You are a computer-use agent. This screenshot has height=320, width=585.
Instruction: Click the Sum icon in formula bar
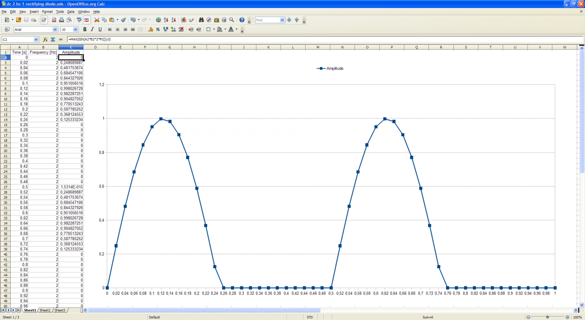pos(53,39)
